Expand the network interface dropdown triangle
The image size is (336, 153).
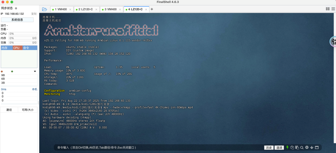coord(35,71)
